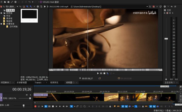182x112 pixels.
Task: Go to end of the timeline
Action: pyautogui.click(x=60, y=106)
